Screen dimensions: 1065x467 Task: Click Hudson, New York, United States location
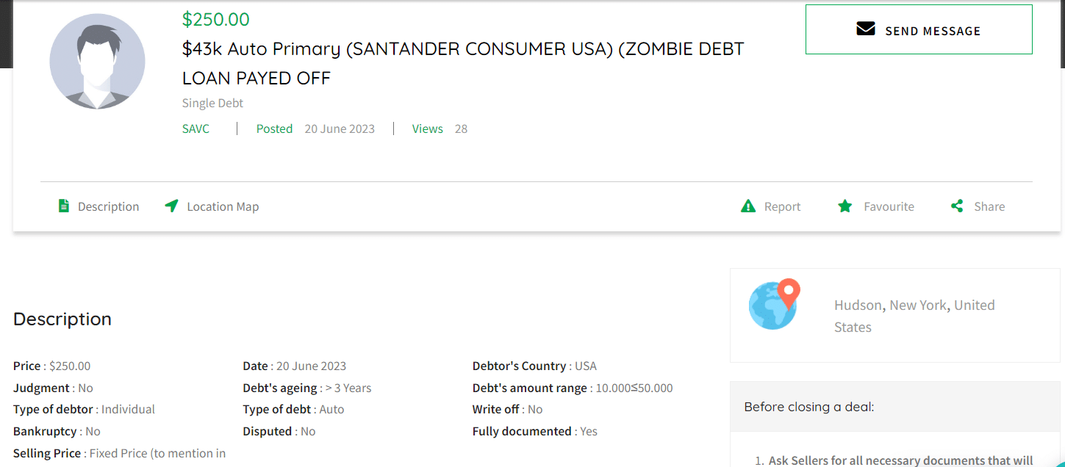[914, 316]
